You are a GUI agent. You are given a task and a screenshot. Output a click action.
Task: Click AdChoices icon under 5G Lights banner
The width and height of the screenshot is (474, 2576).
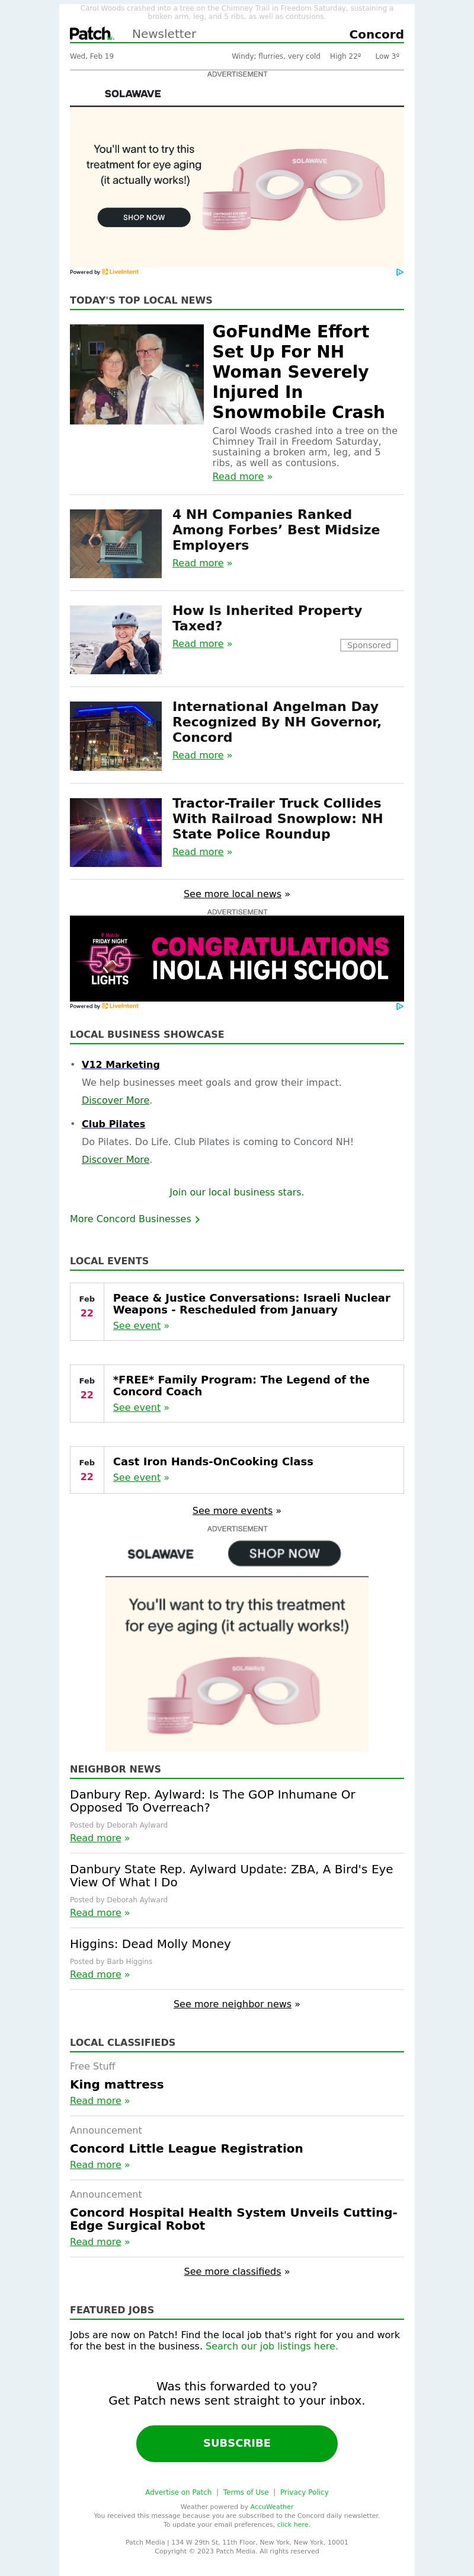(399, 1006)
